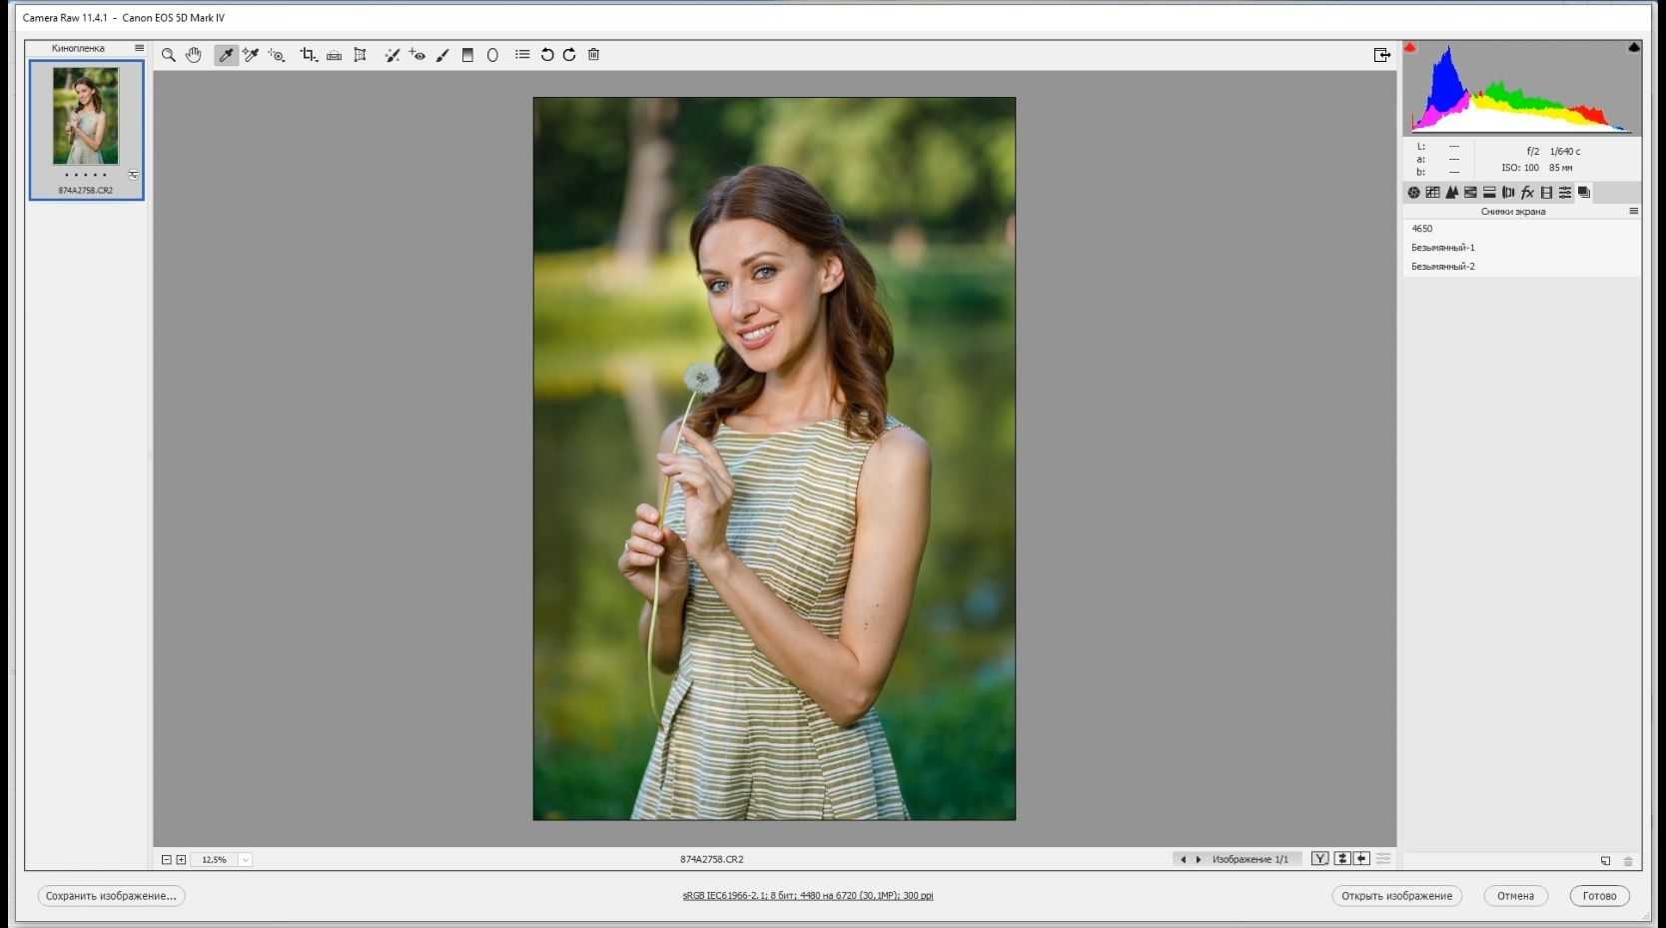This screenshot has height=928, width=1666.
Task: Select the Radial Filter tool
Action: point(492,55)
